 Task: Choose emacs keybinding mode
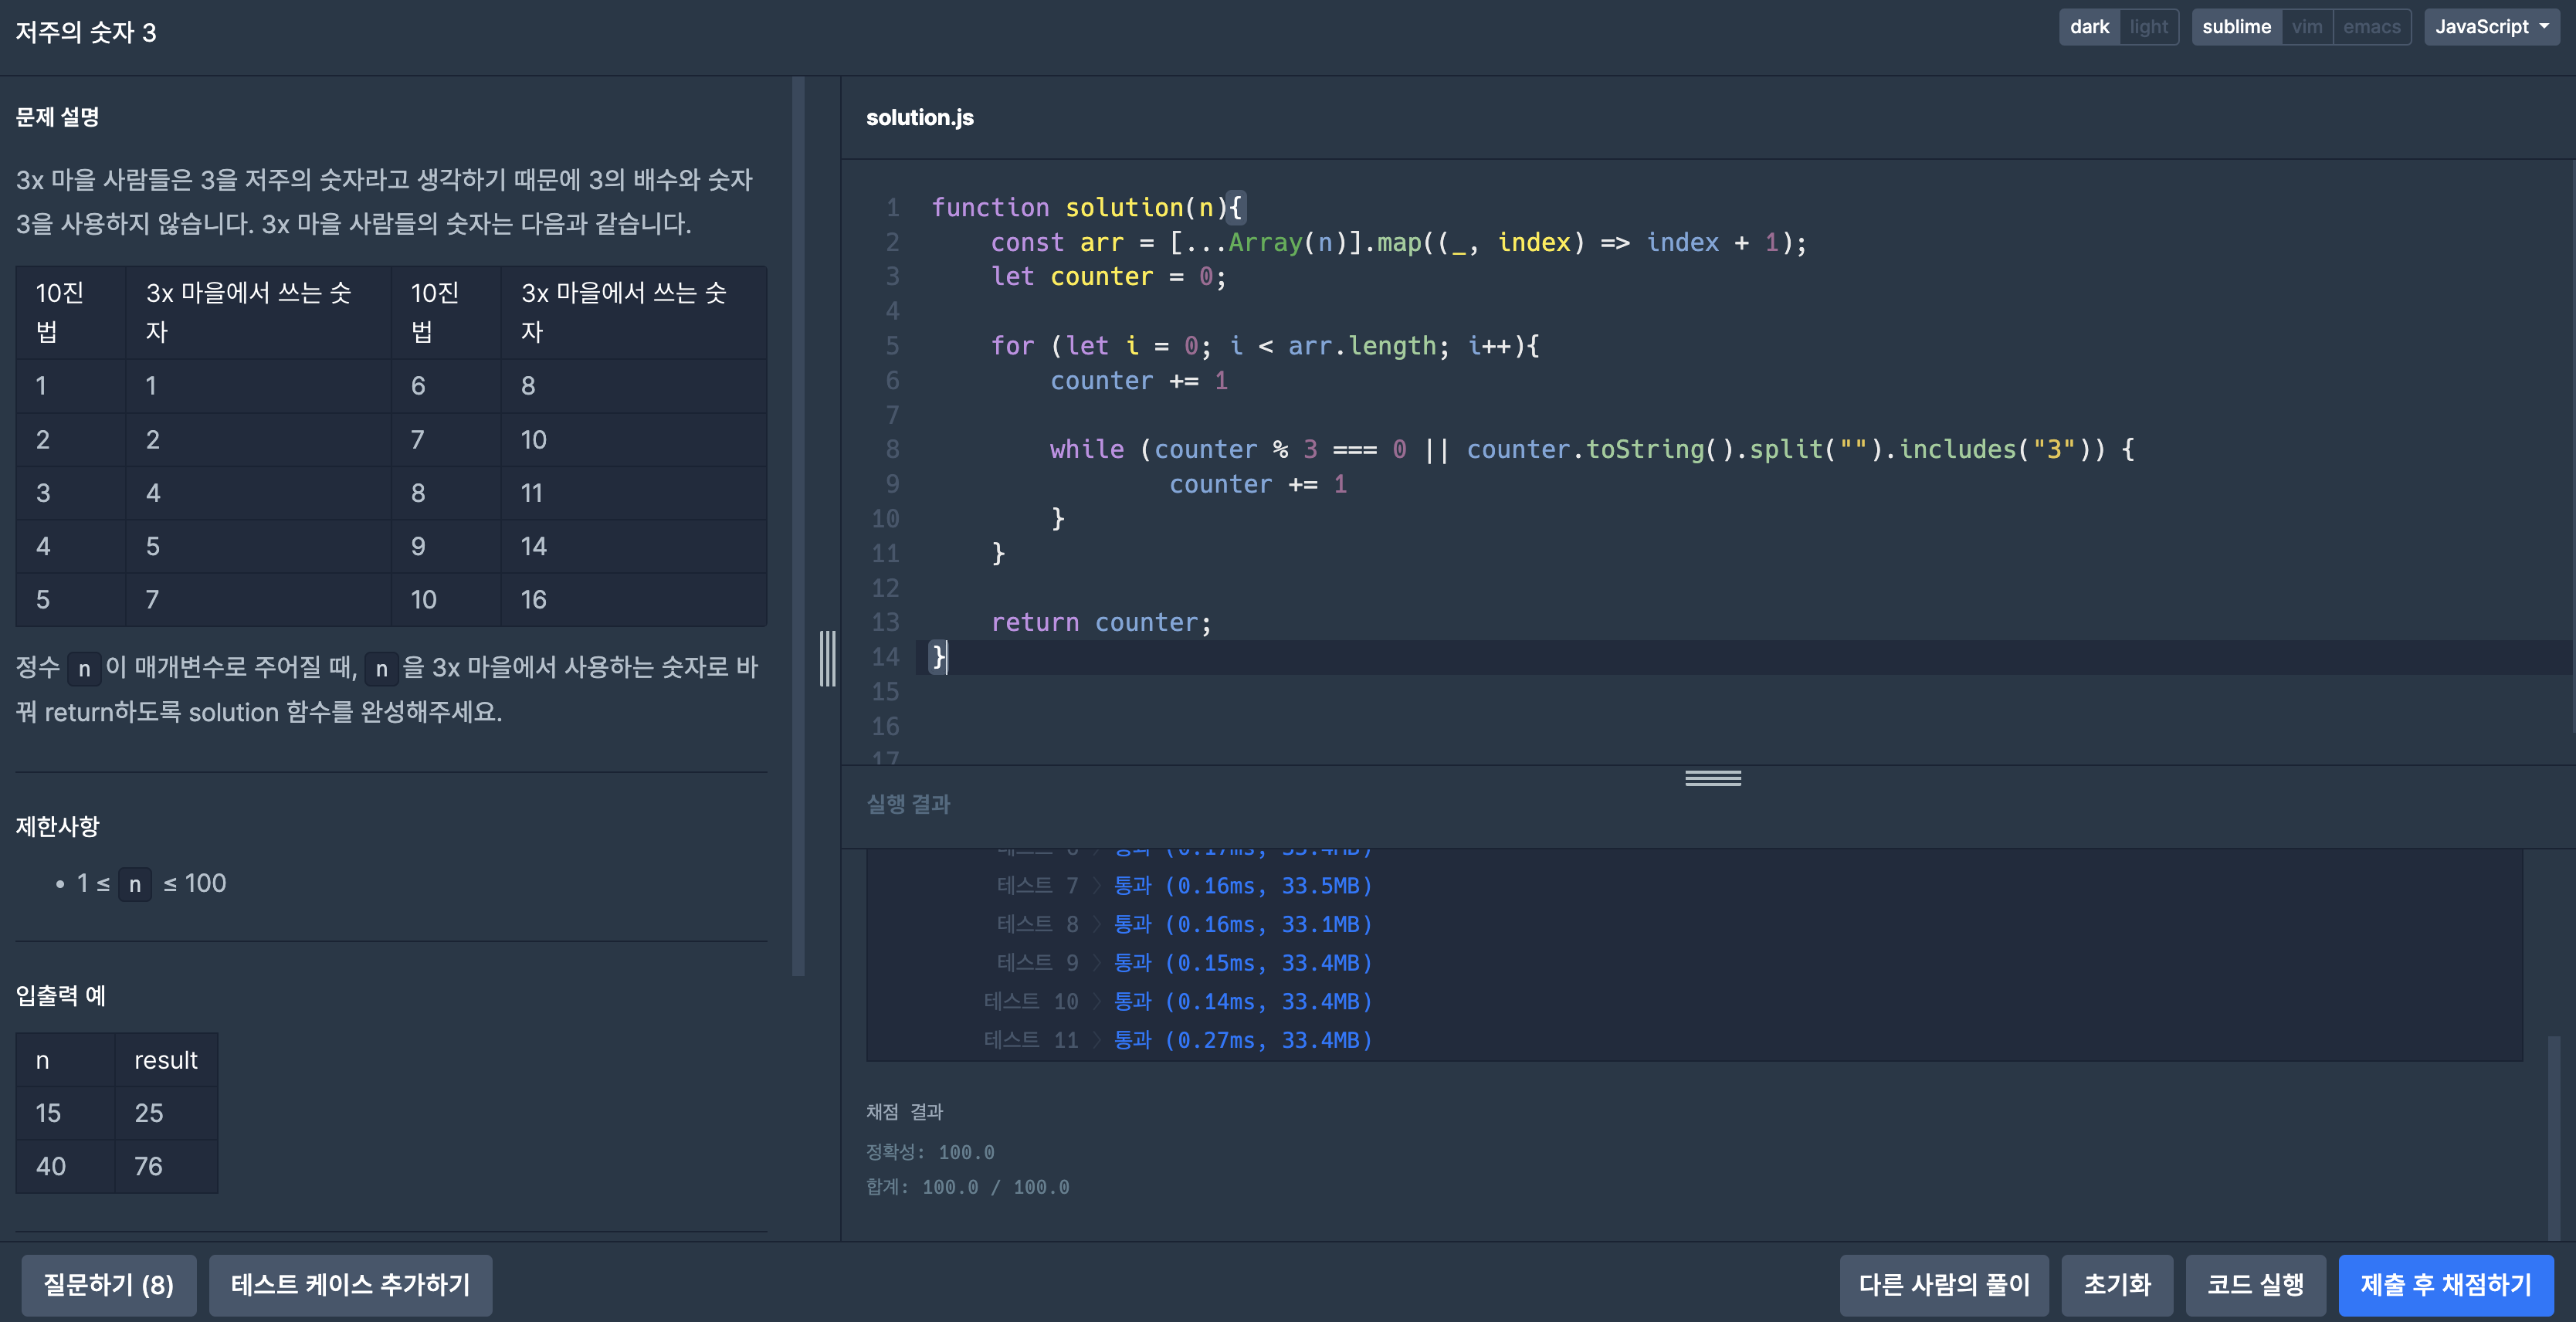click(2371, 27)
